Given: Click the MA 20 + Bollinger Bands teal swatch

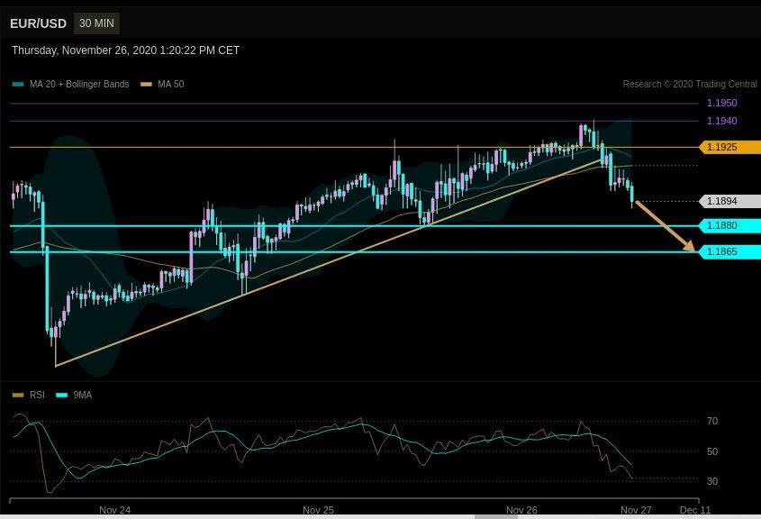Looking at the screenshot, I should (18, 84).
